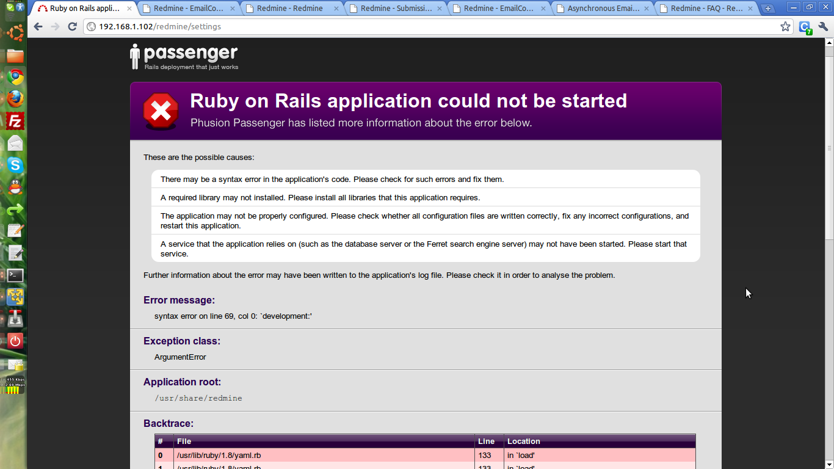The width and height of the screenshot is (834, 469).
Task: Click the Passenger logo
Action: pyautogui.click(x=184, y=57)
